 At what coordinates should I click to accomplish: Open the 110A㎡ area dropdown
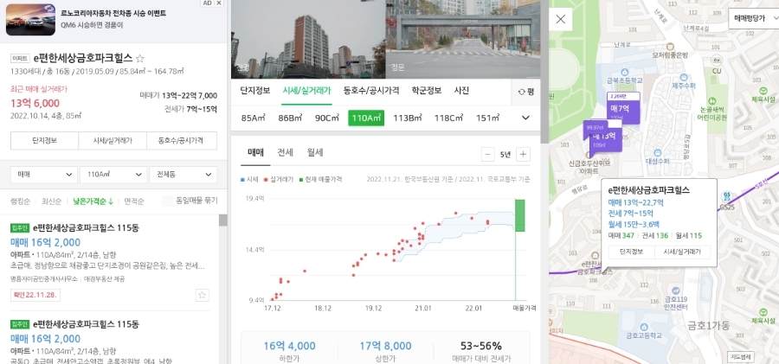[x=113, y=175]
